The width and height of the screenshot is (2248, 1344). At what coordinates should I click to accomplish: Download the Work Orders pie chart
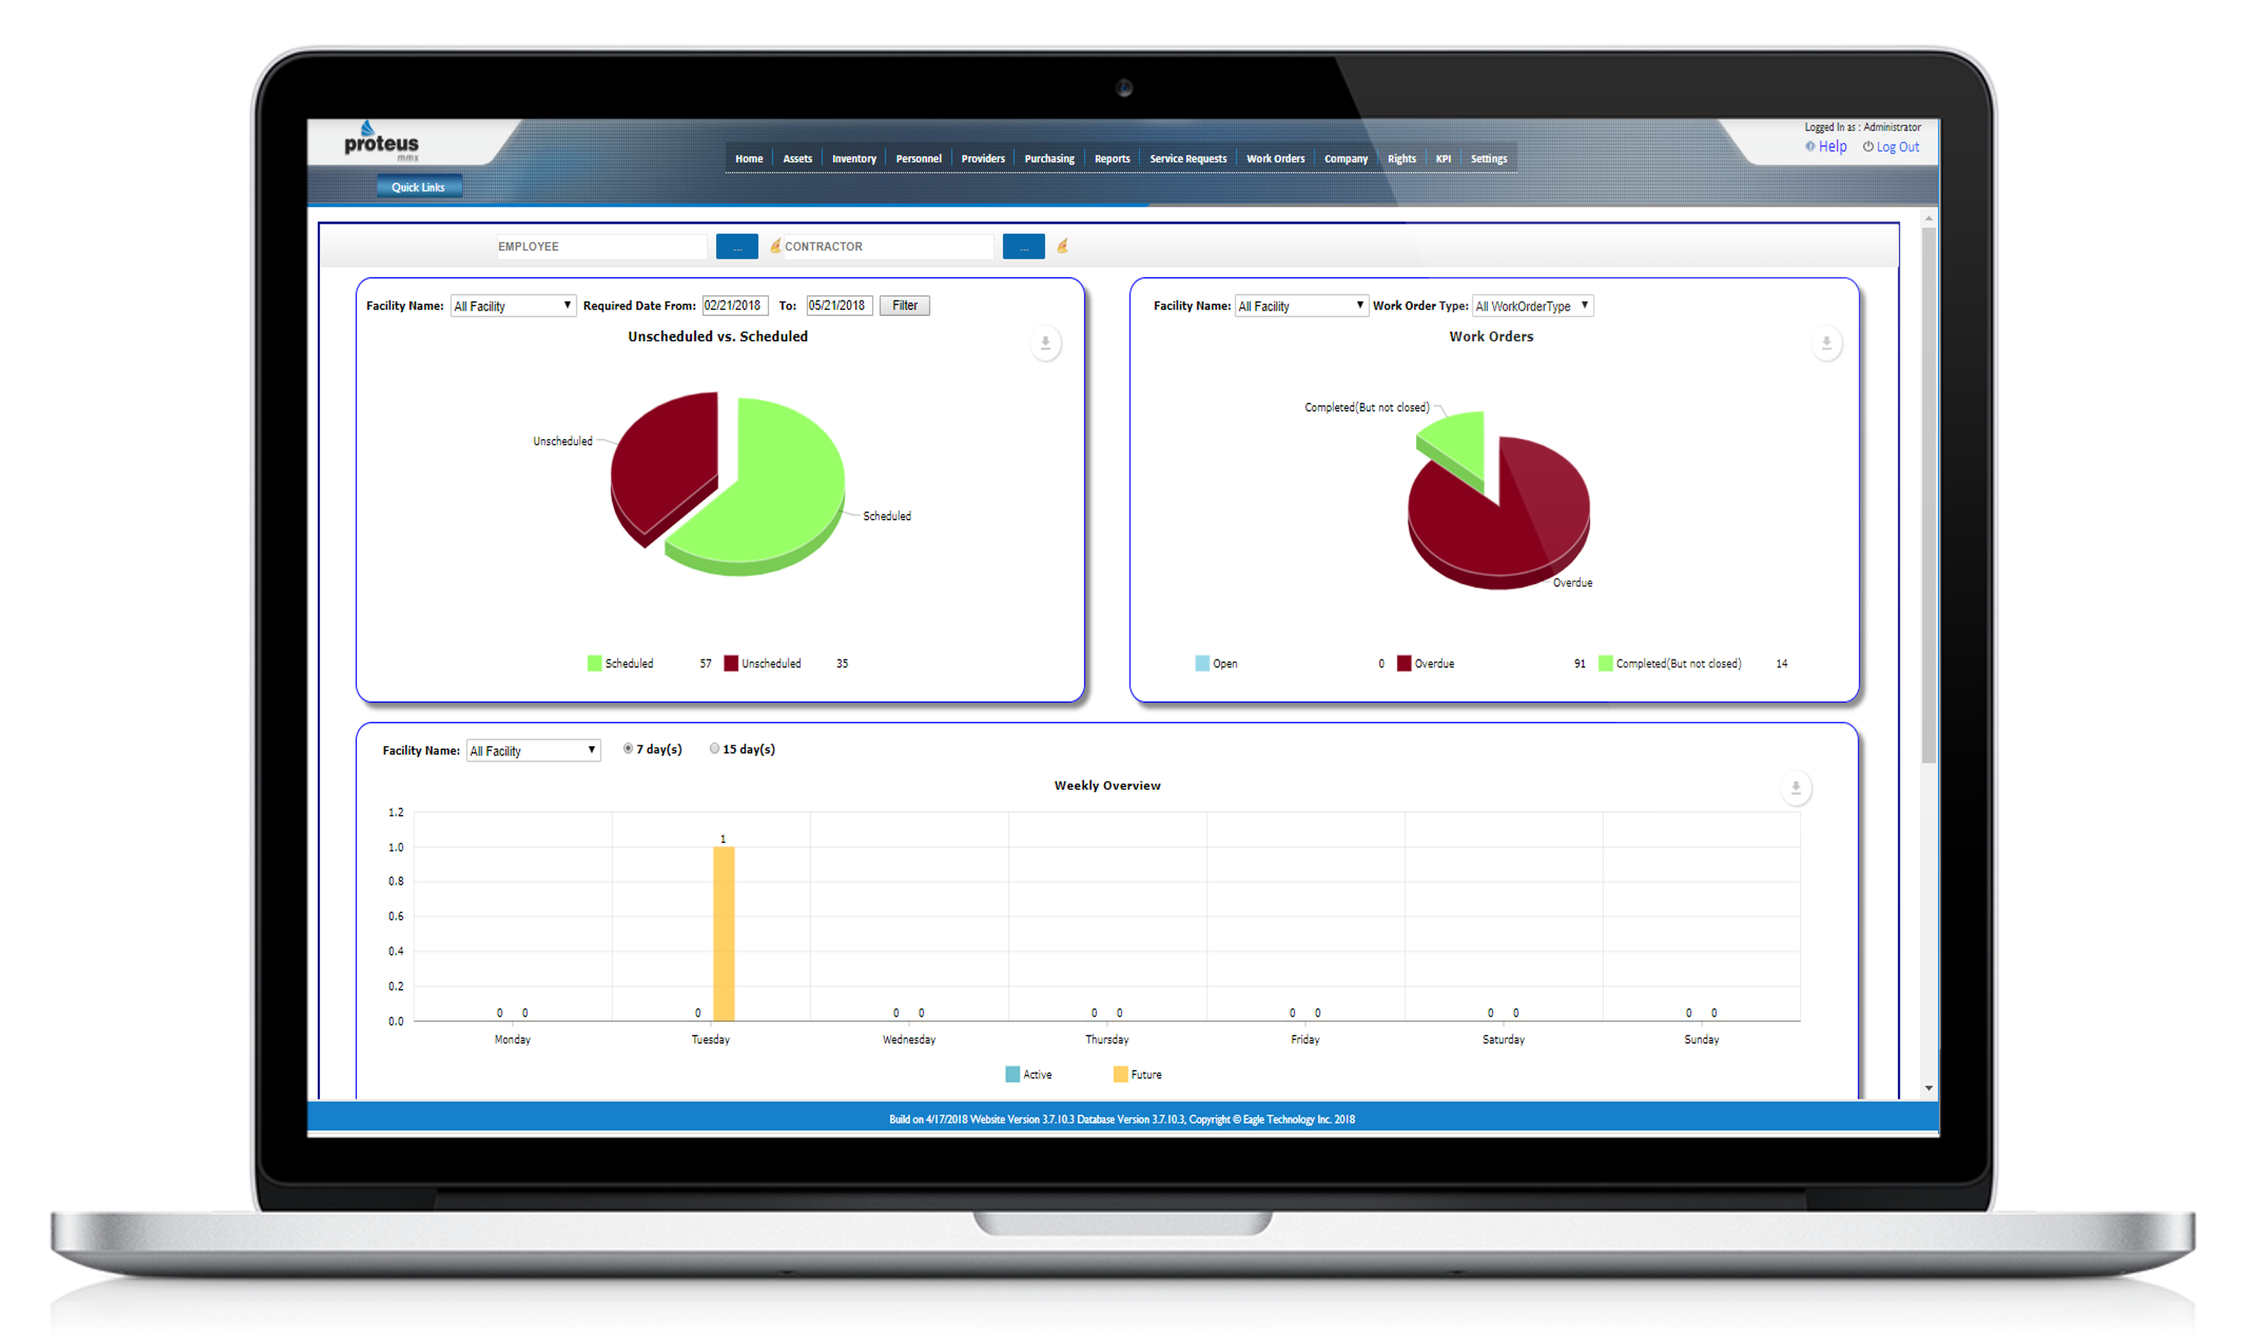1826,343
